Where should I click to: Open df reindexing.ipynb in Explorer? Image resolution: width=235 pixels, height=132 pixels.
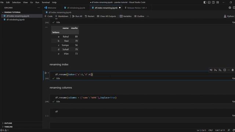15,19
